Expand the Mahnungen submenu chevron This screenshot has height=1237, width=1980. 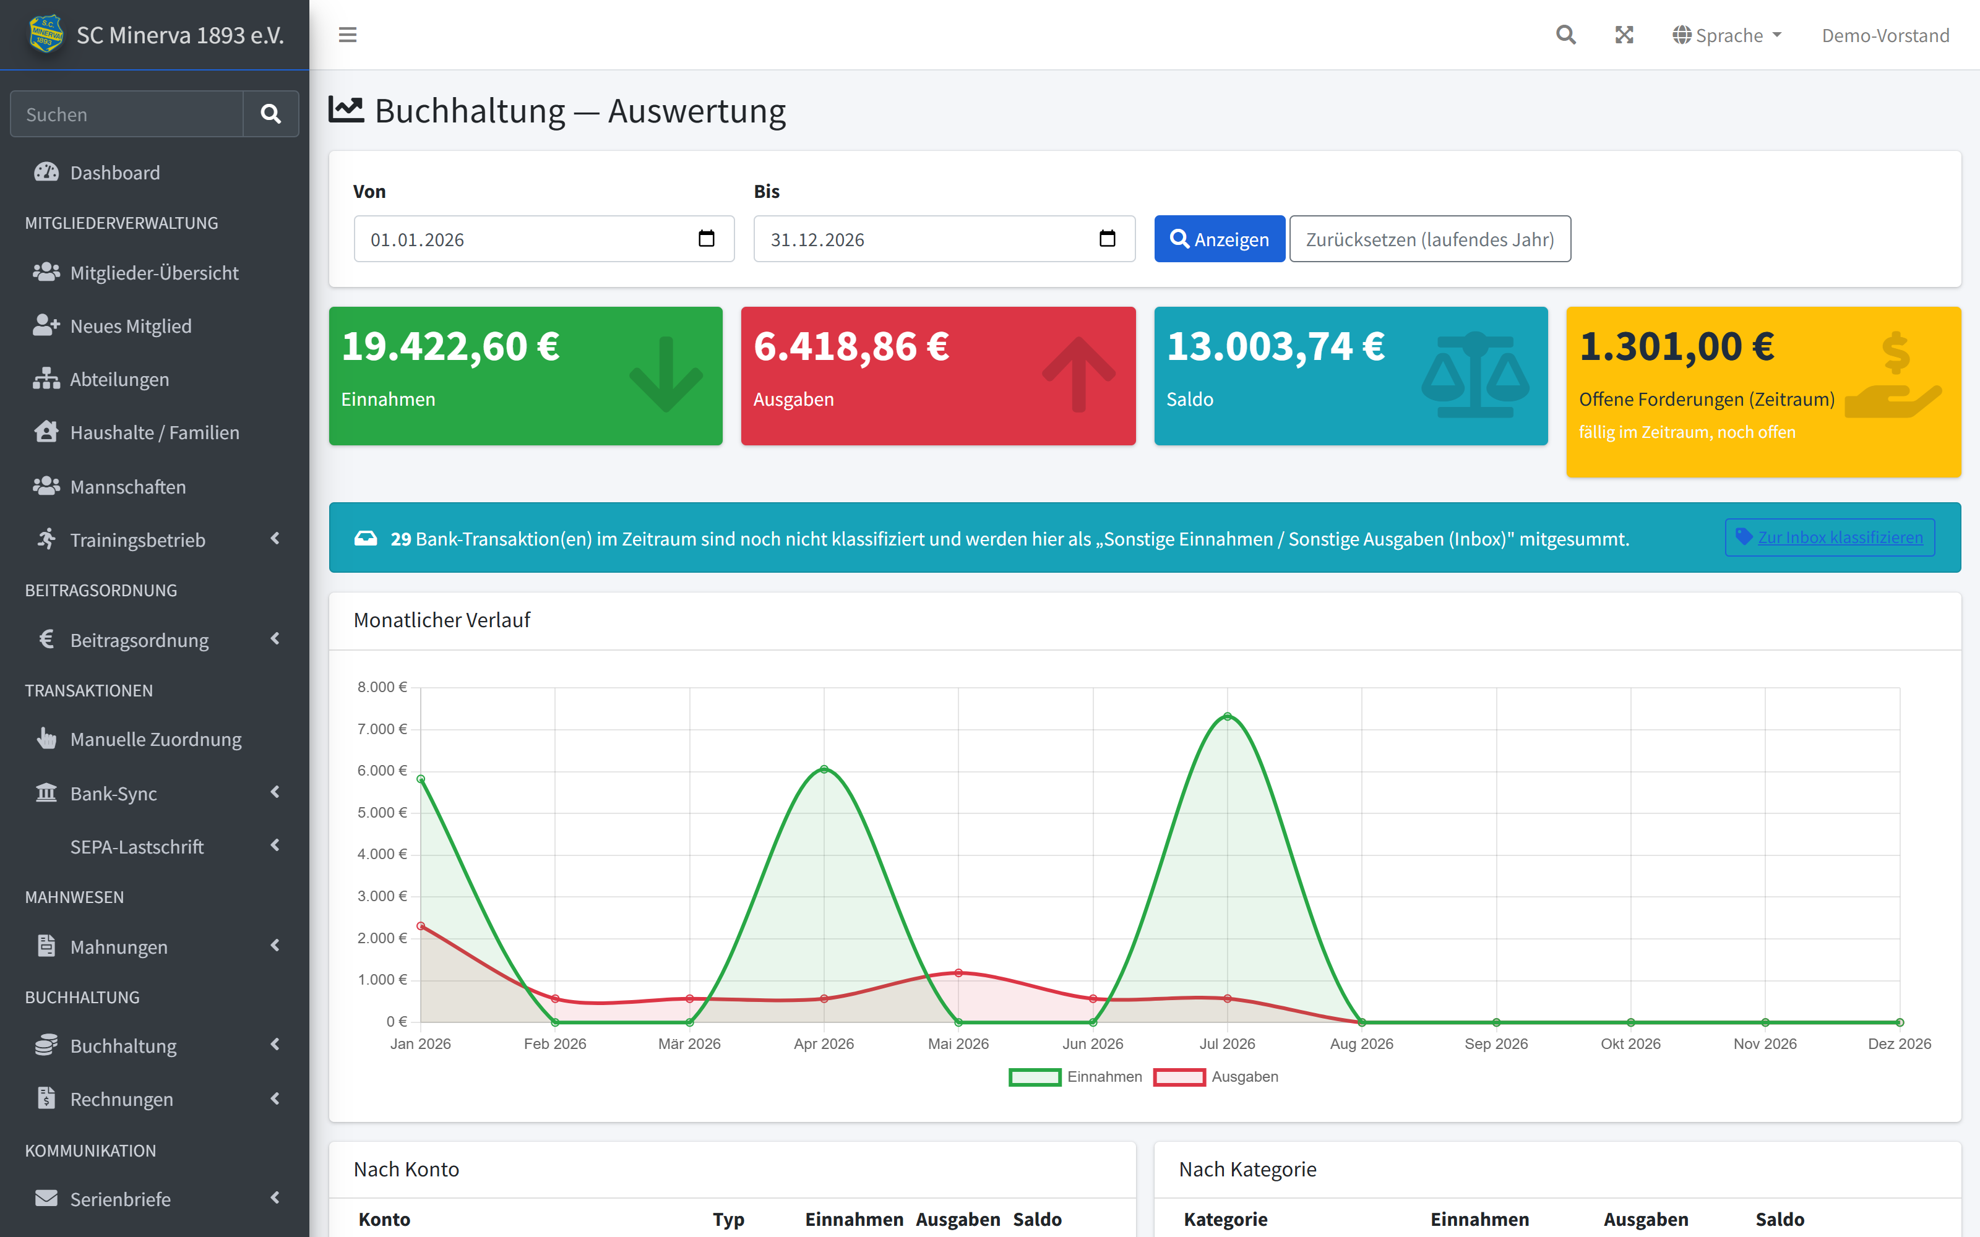click(x=275, y=946)
